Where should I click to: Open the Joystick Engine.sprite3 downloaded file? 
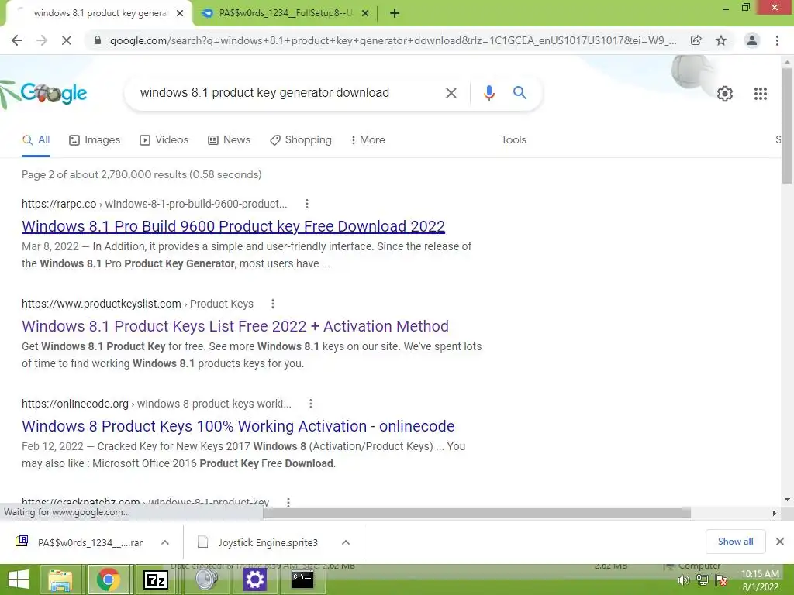pyautogui.click(x=268, y=542)
